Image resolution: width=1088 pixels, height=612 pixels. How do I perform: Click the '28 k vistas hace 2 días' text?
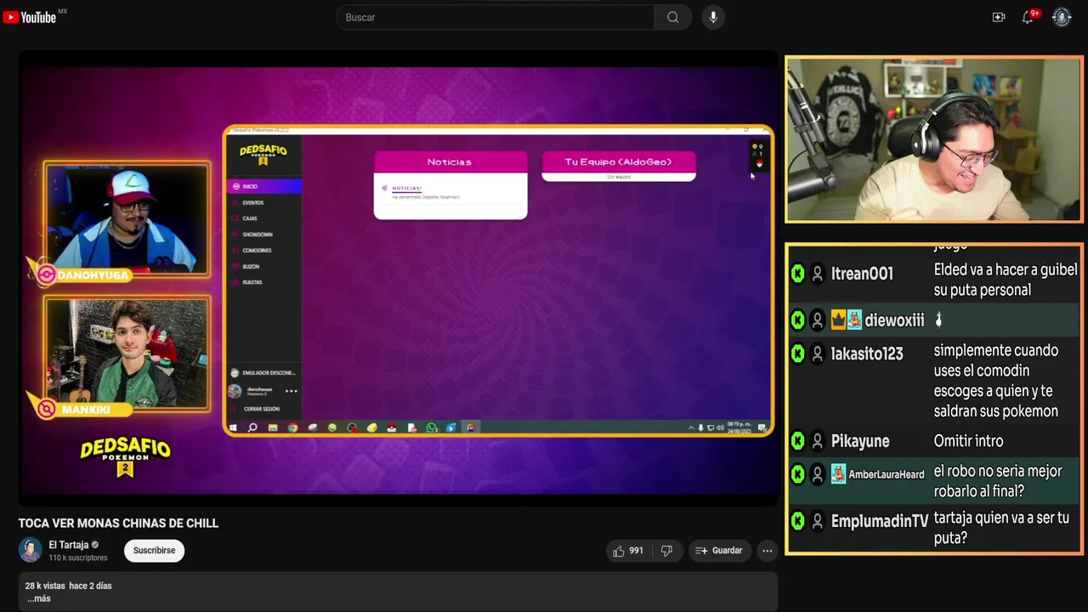68,586
